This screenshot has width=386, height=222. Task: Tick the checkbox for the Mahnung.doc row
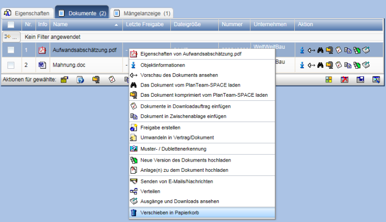coord(11,65)
